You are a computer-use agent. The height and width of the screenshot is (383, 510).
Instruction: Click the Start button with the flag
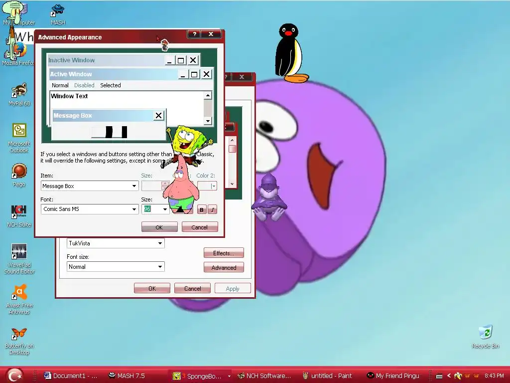(x=14, y=375)
